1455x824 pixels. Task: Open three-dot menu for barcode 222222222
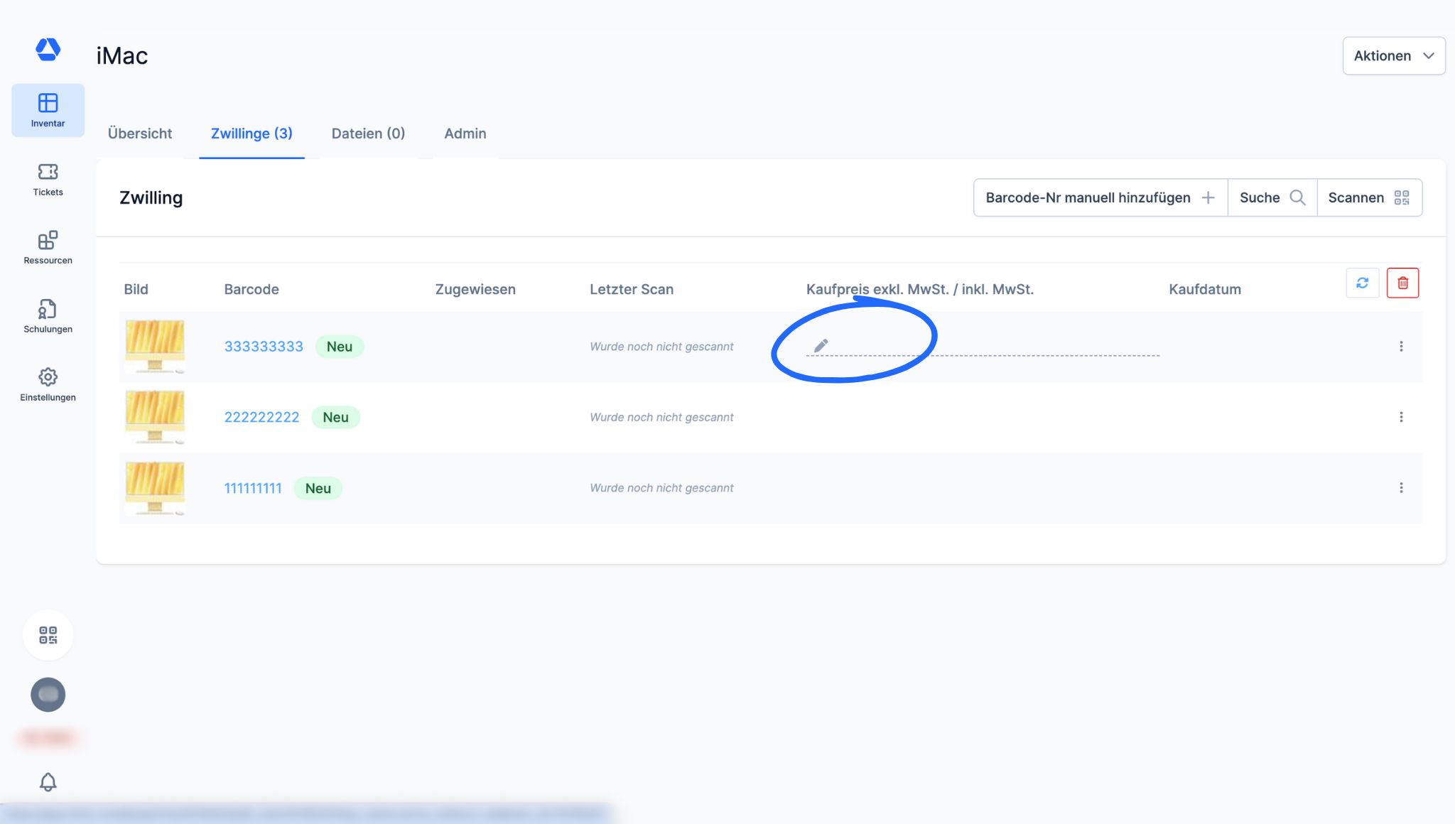pos(1401,417)
